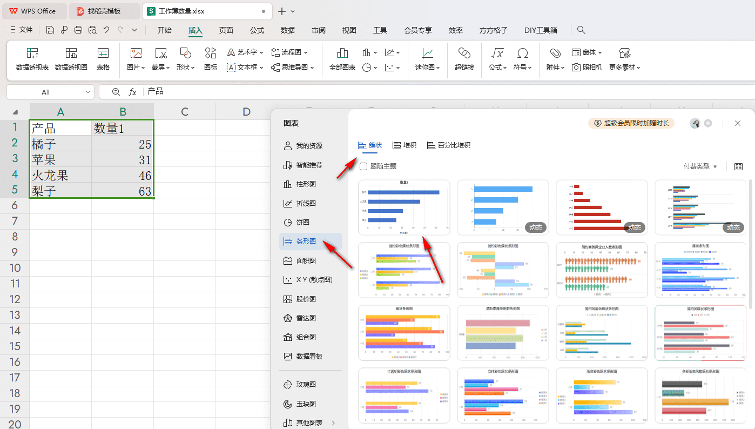Open a new tab with plus button

[x=282, y=11]
